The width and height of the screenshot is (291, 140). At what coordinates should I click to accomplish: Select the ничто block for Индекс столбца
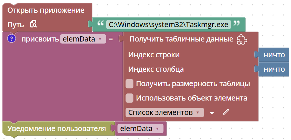[274, 69]
